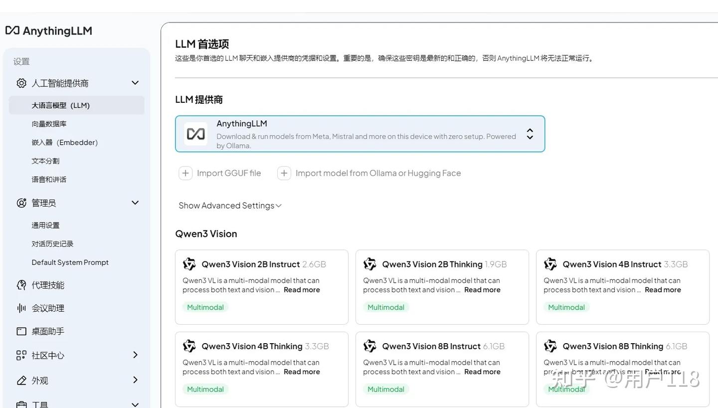Click the 桌面助手 window icon
The width and height of the screenshot is (718, 408).
click(21, 331)
